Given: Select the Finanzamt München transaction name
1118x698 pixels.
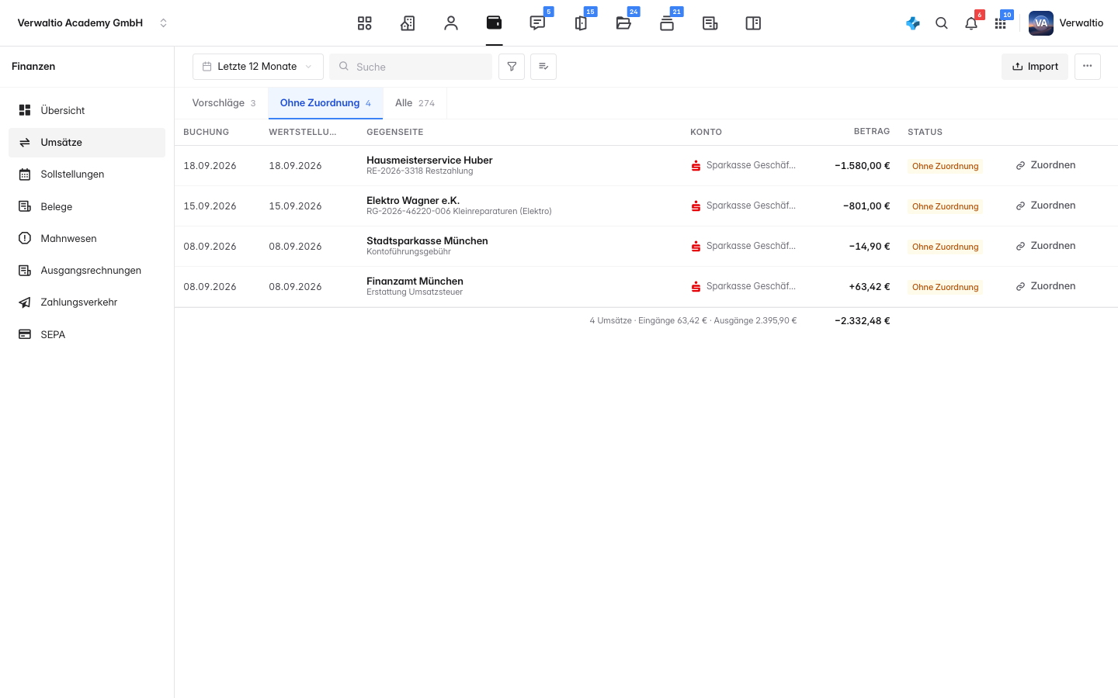Looking at the screenshot, I should tap(415, 281).
